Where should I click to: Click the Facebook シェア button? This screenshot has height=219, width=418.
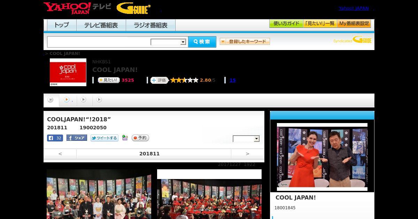coord(77,138)
